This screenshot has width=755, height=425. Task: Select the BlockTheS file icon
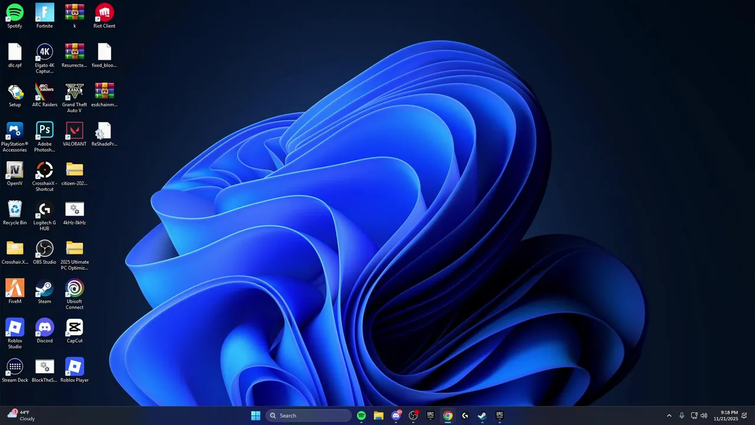44,371
